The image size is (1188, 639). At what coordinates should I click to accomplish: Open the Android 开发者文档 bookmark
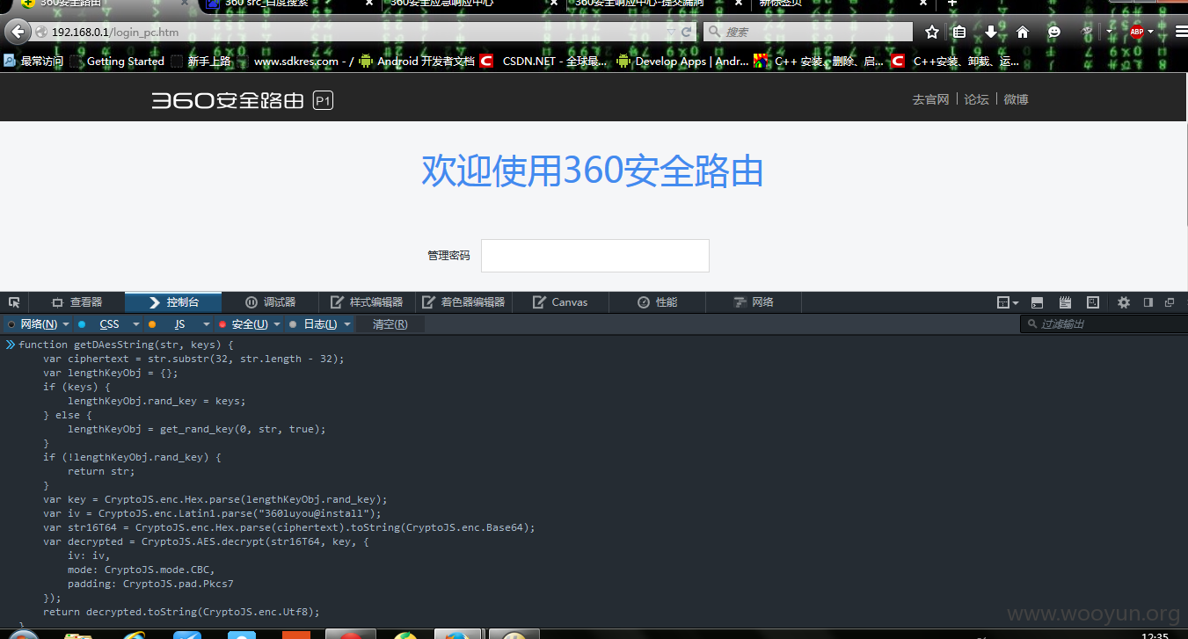pos(417,62)
